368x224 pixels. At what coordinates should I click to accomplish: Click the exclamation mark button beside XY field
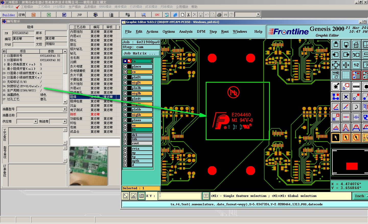(206, 196)
